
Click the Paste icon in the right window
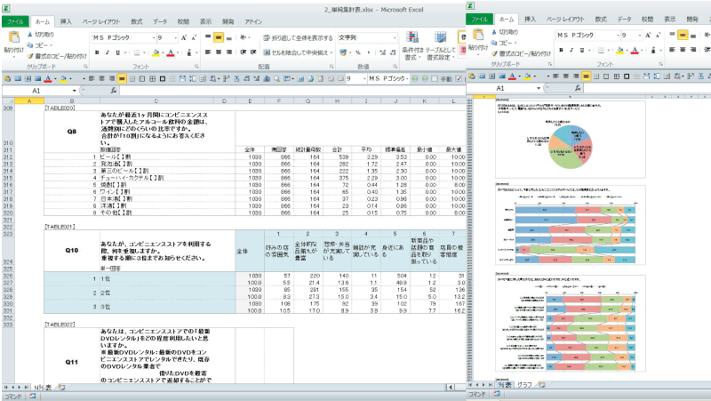[x=478, y=35]
